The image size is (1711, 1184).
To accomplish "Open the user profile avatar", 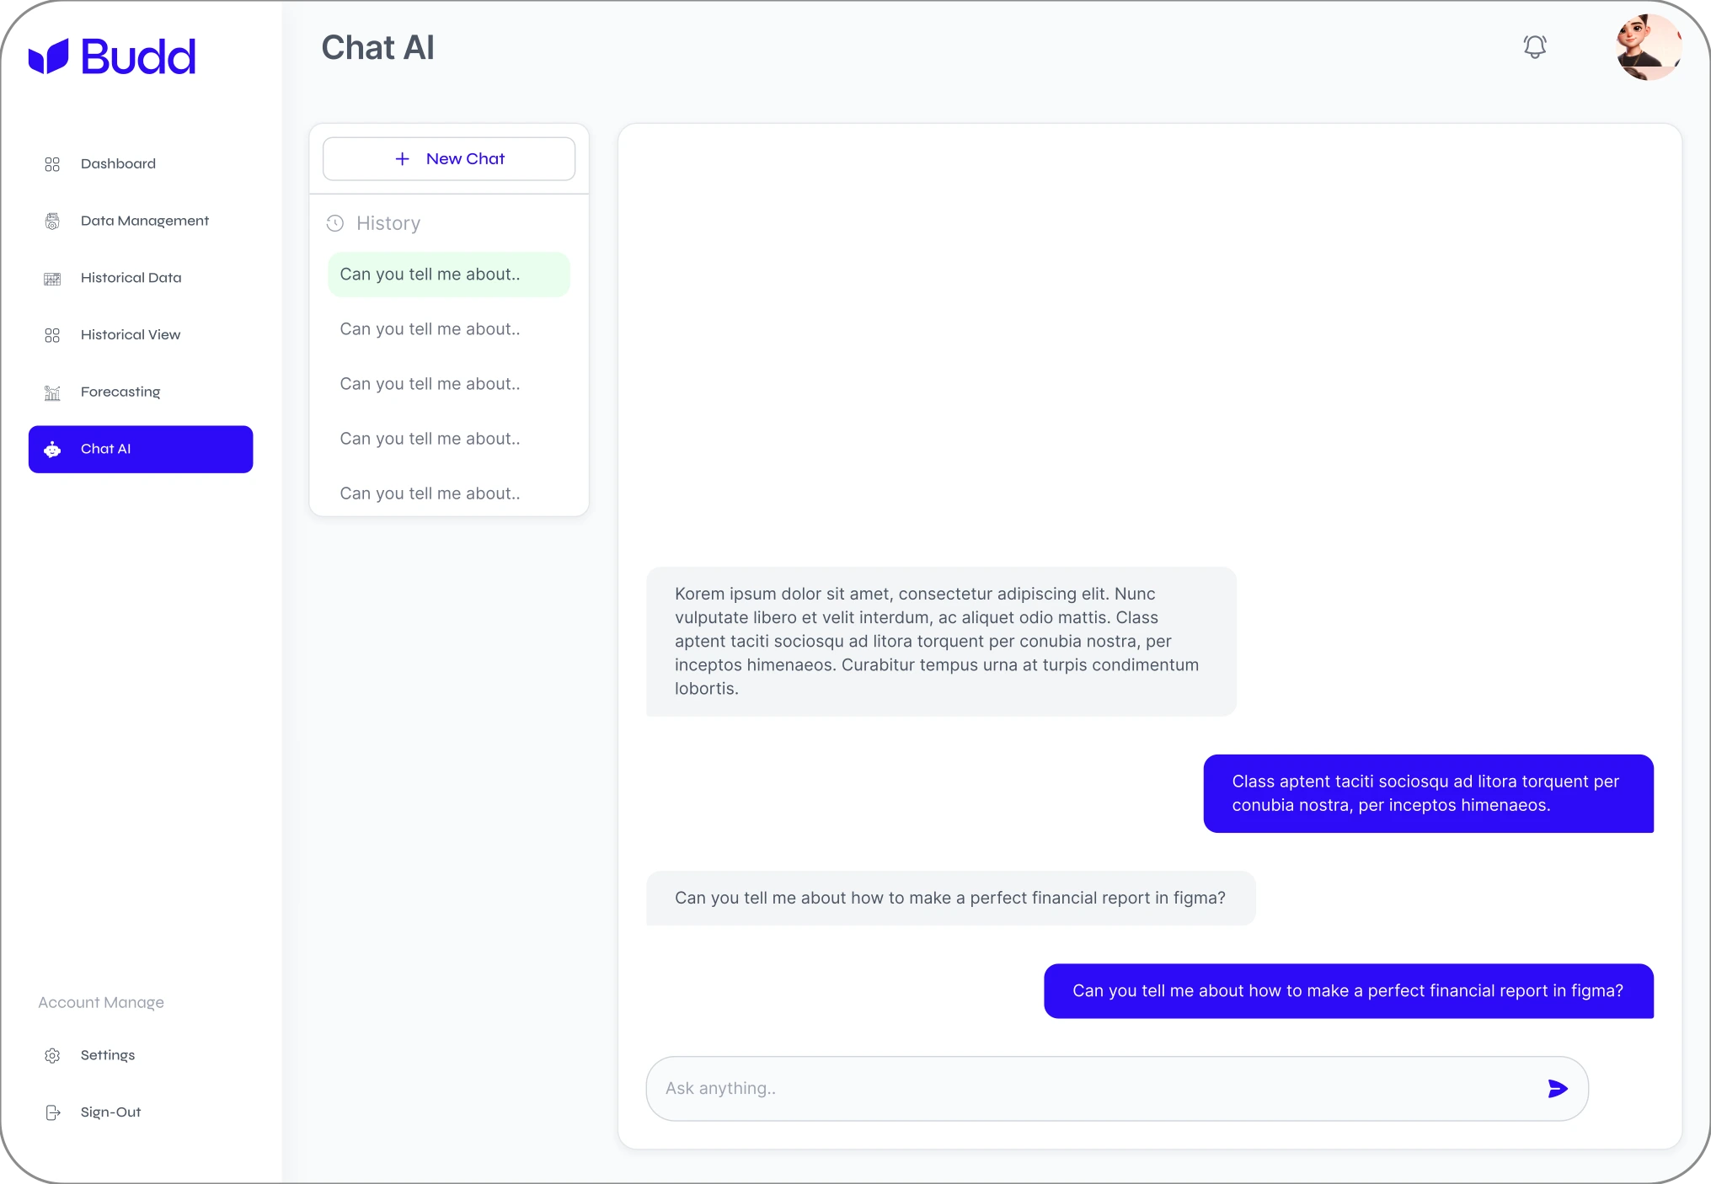I will click(x=1648, y=47).
